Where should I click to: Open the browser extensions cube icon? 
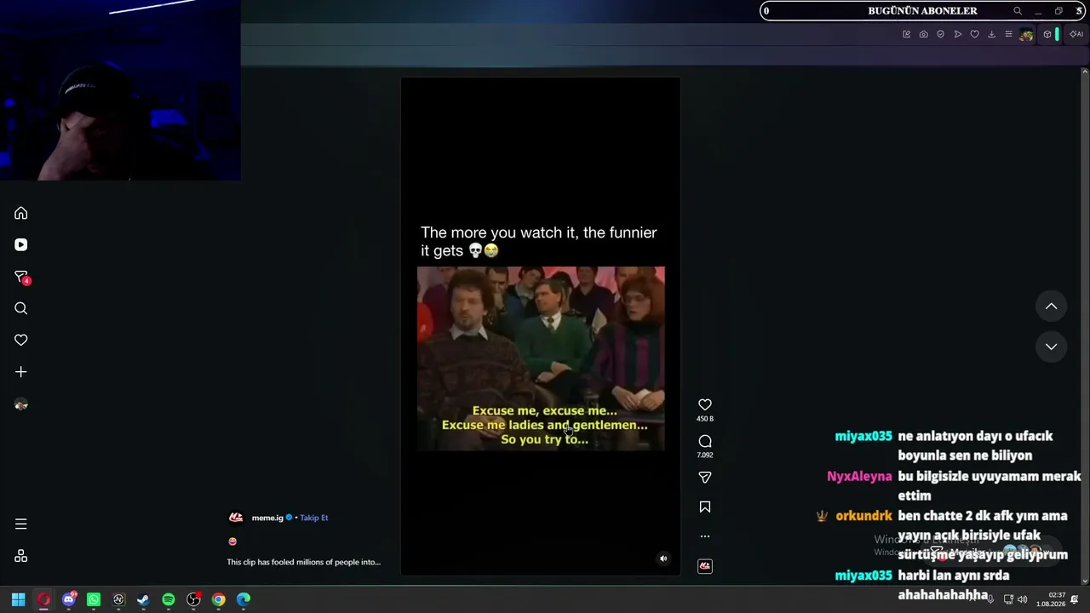coord(1047,34)
